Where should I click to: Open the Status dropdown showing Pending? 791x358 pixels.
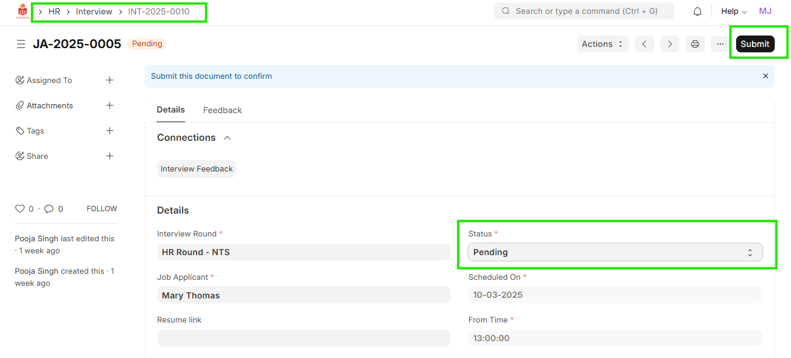[615, 253]
